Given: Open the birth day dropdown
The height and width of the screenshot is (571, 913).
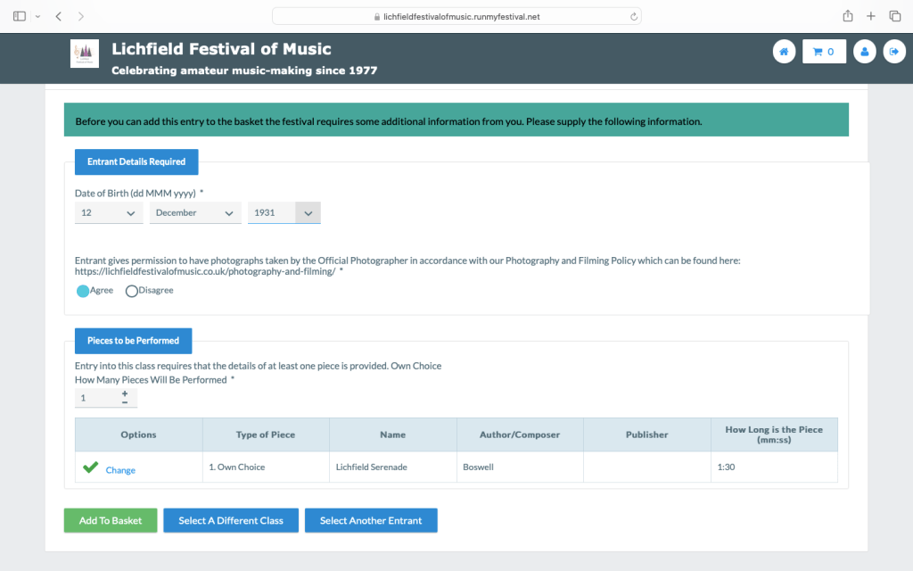Looking at the screenshot, I should coord(109,213).
